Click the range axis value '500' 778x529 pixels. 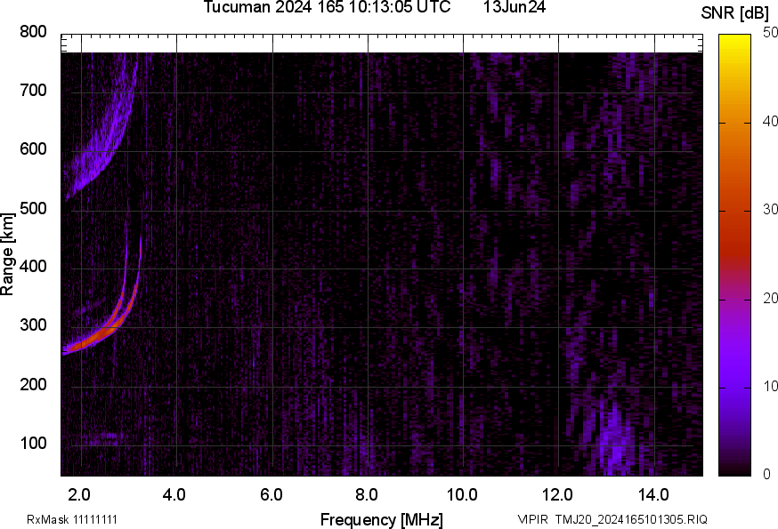coord(33,208)
